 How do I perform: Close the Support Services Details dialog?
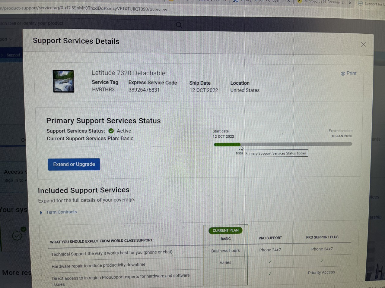[363, 45]
